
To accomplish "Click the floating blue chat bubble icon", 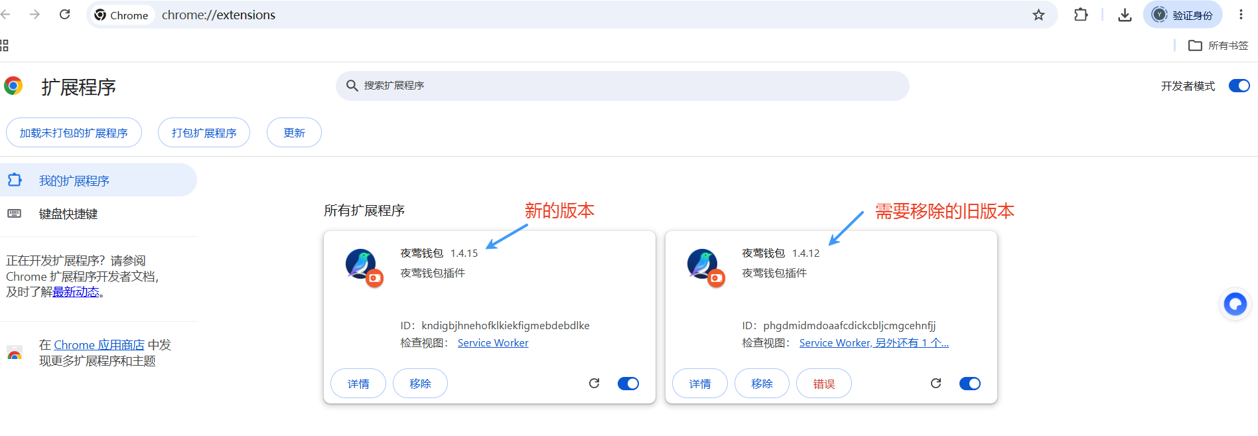I will coord(1235,304).
